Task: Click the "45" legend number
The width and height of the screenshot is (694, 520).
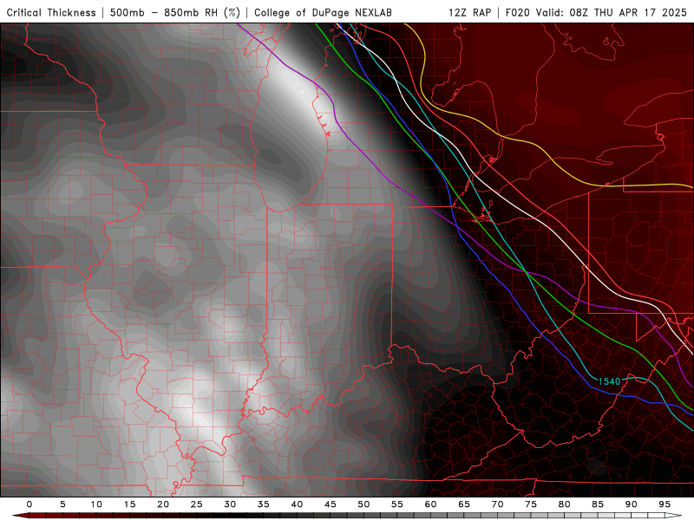Action: tap(331, 504)
